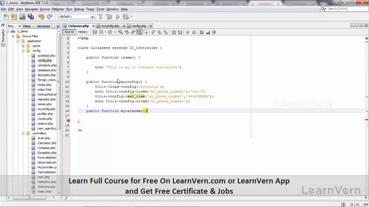
Task: Expand the cache folder node
Action: (23, 46)
